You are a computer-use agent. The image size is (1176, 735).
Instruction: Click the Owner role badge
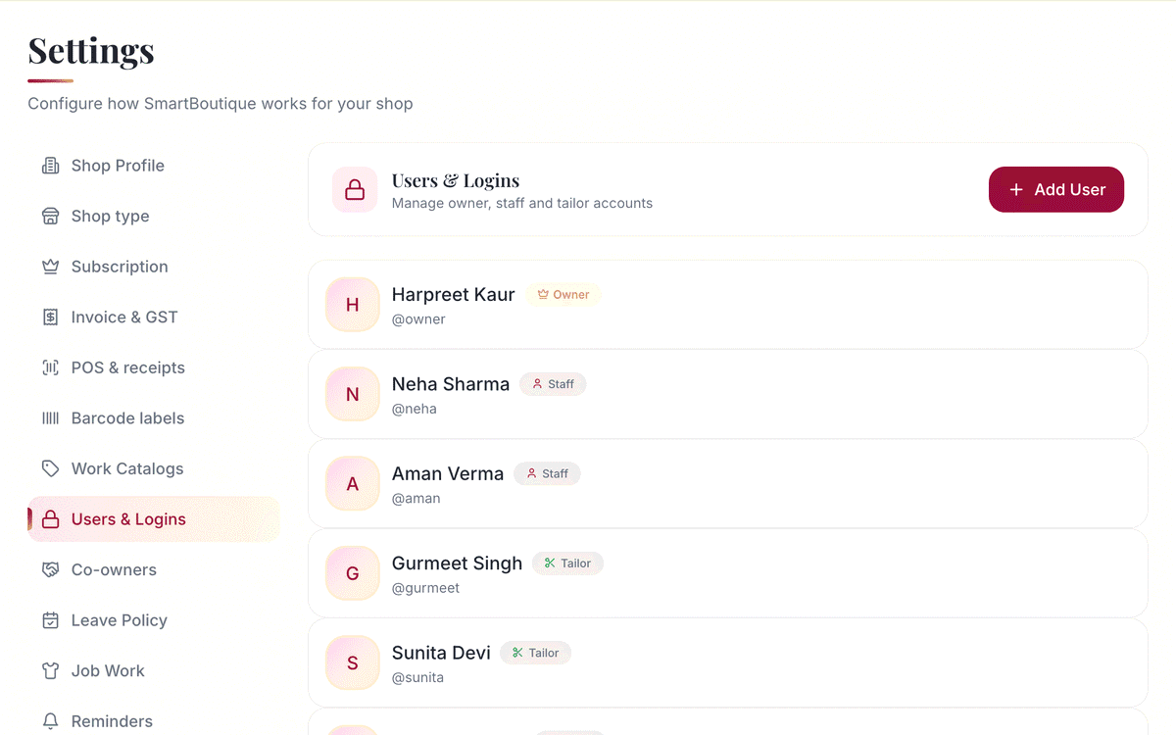tap(563, 295)
